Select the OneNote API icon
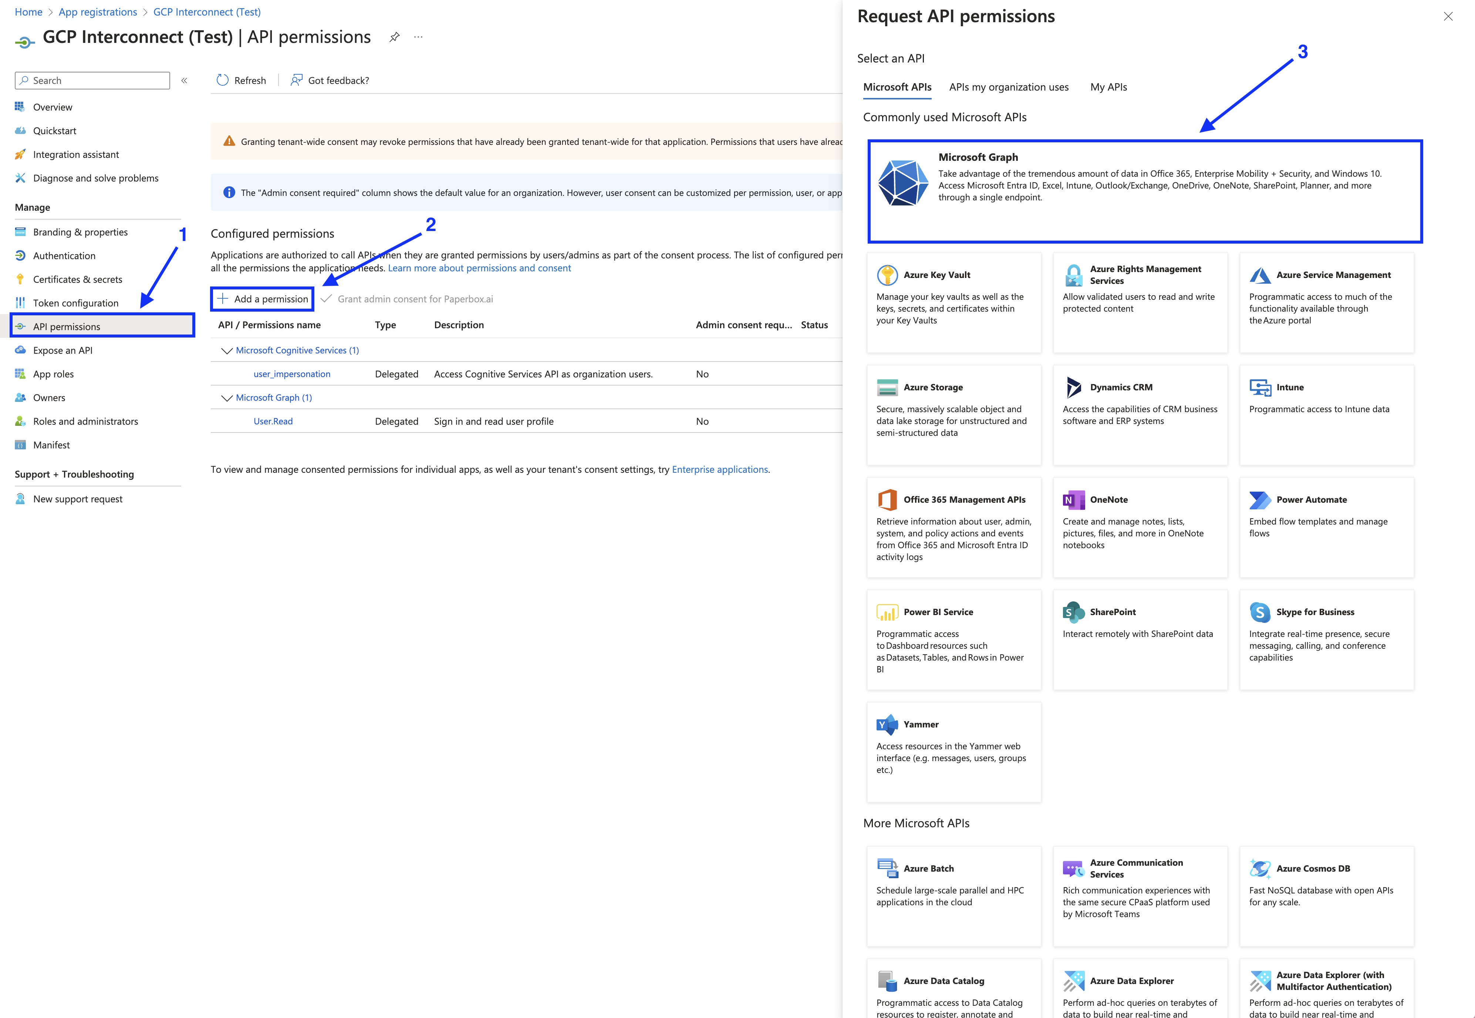The image size is (1475, 1018). point(1074,499)
